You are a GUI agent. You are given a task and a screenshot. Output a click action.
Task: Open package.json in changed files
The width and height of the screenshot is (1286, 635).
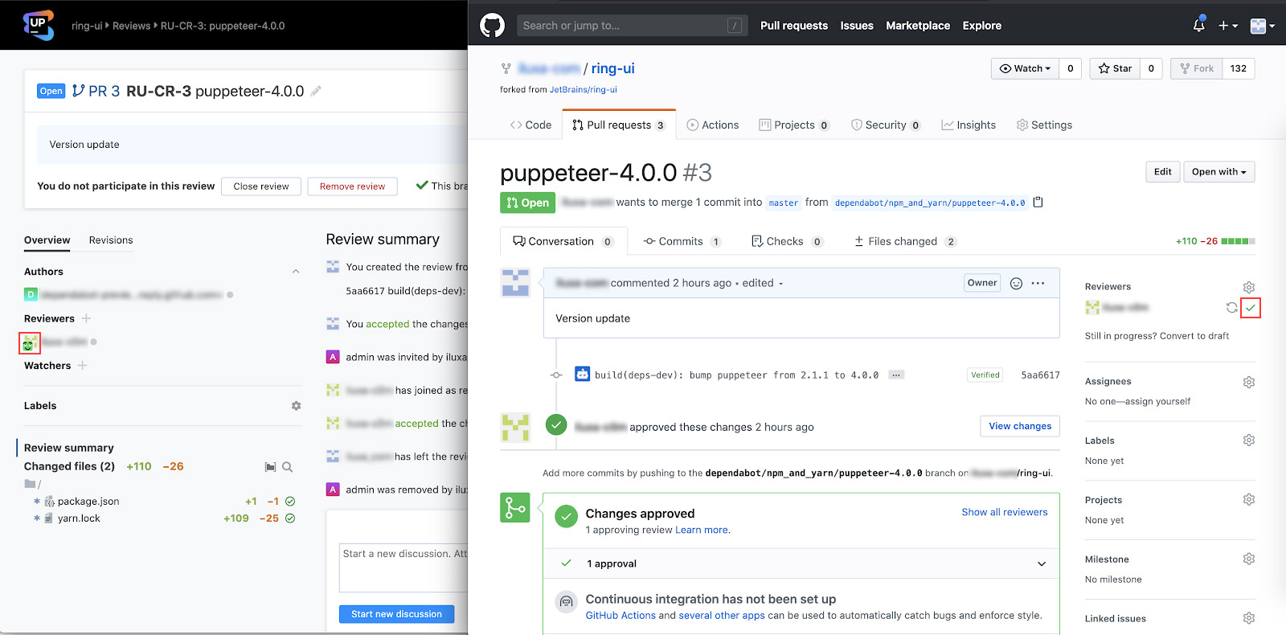pyautogui.click(x=88, y=502)
